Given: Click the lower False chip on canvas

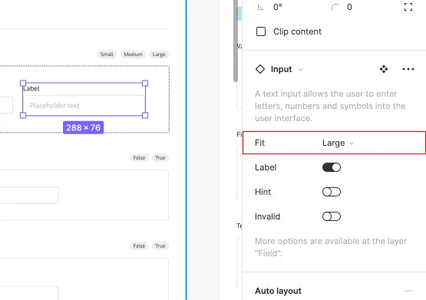Looking at the screenshot, I should [x=139, y=246].
